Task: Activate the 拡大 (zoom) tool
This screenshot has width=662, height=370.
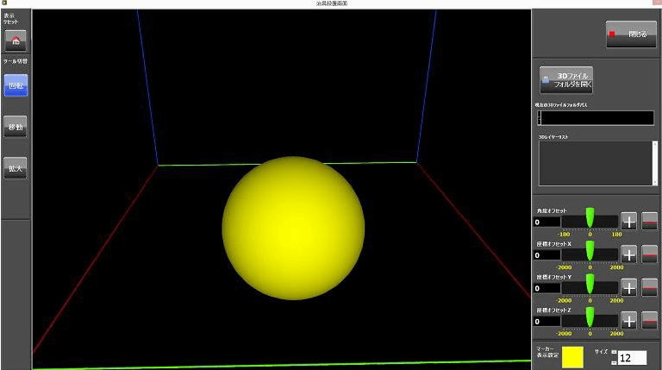Action: (16, 167)
